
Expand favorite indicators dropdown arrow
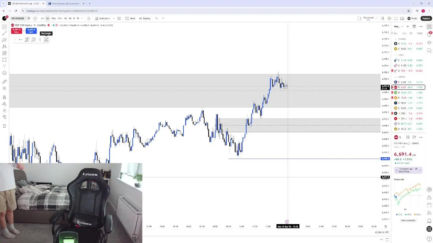114,18
